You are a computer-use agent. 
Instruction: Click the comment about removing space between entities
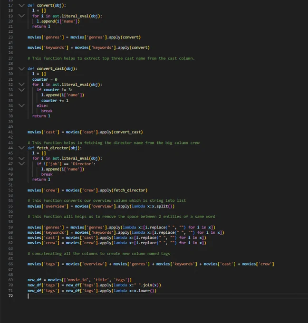coord(121,217)
